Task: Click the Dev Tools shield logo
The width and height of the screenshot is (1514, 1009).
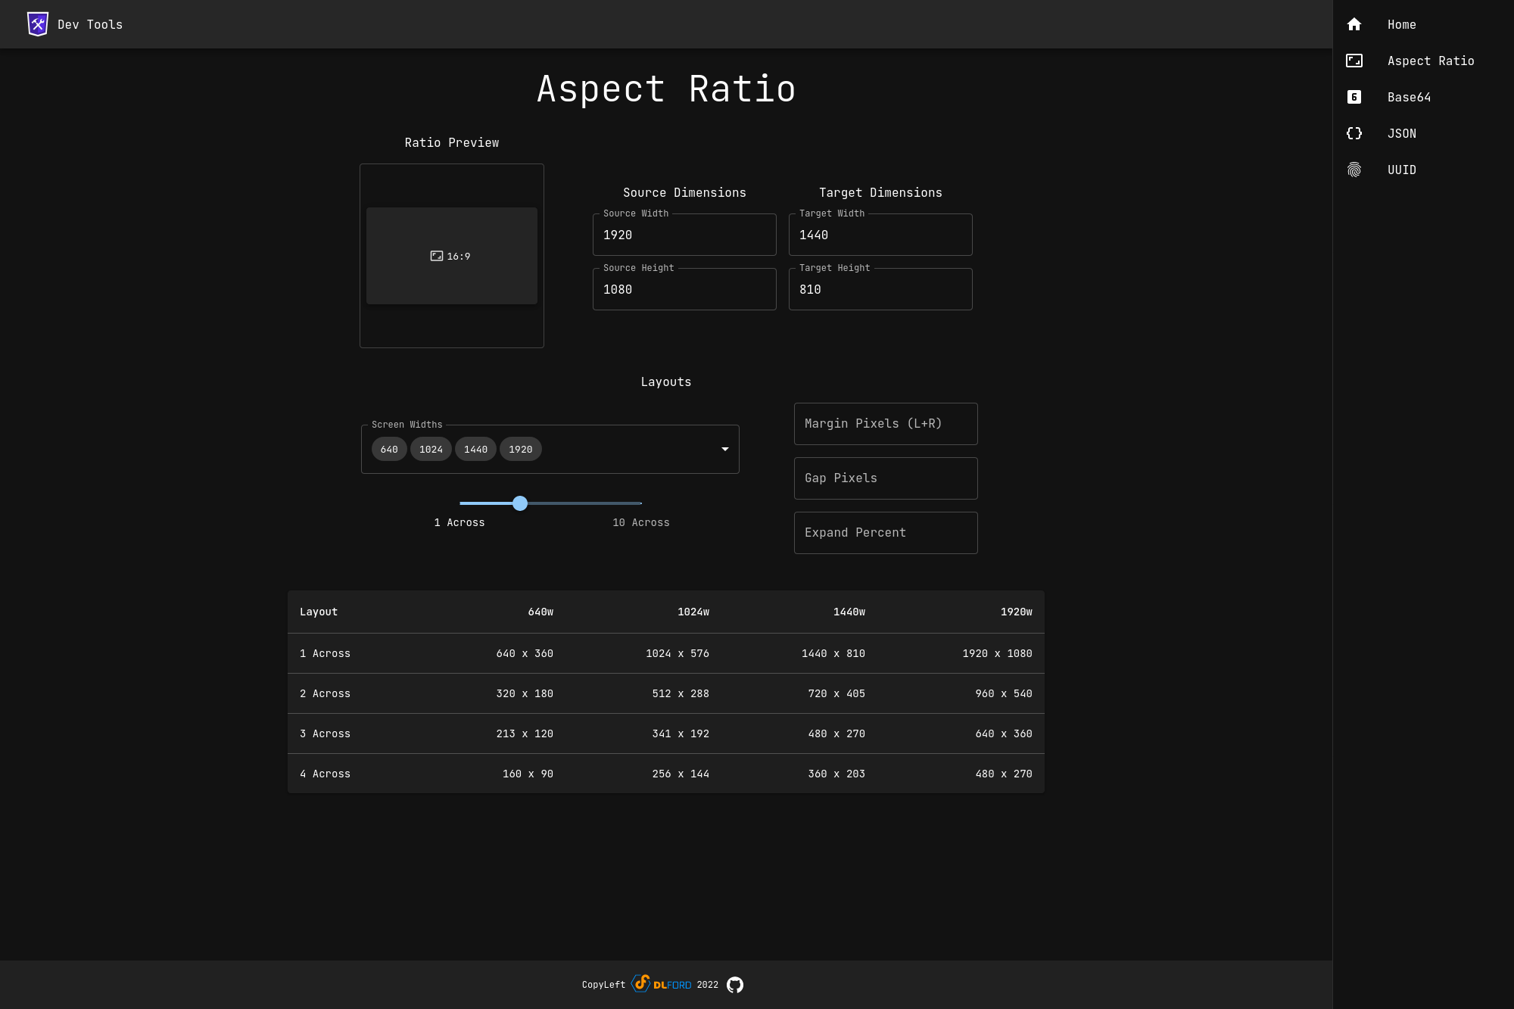Action: (37, 23)
